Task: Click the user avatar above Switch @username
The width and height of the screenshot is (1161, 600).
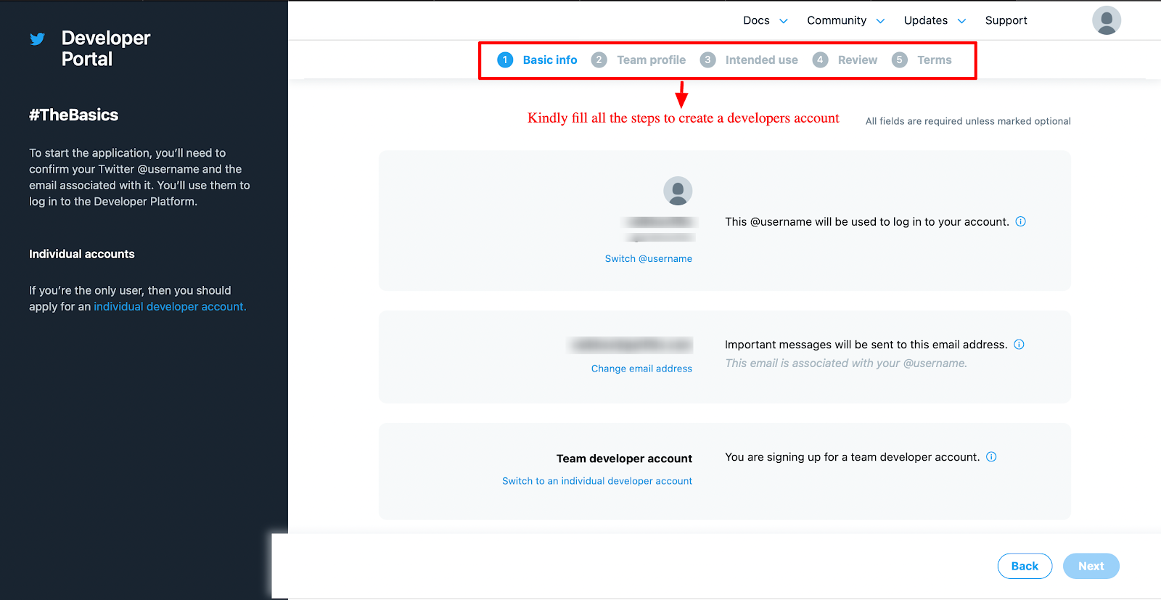Action: pyautogui.click(x=678, y=191)
